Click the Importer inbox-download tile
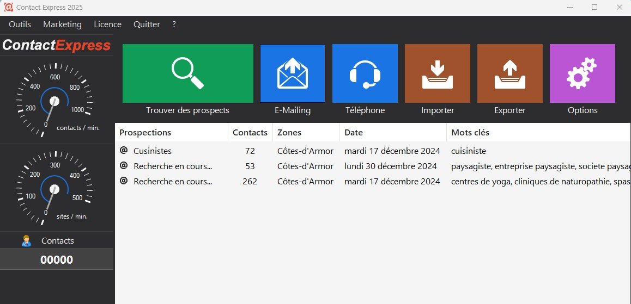 point(438,73)
